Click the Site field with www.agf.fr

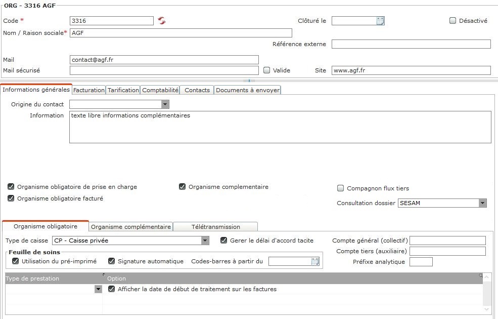tap(412, 70)
